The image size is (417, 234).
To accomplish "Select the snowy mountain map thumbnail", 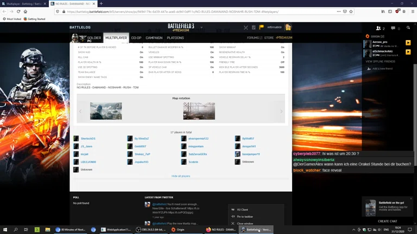I will 106,111.
